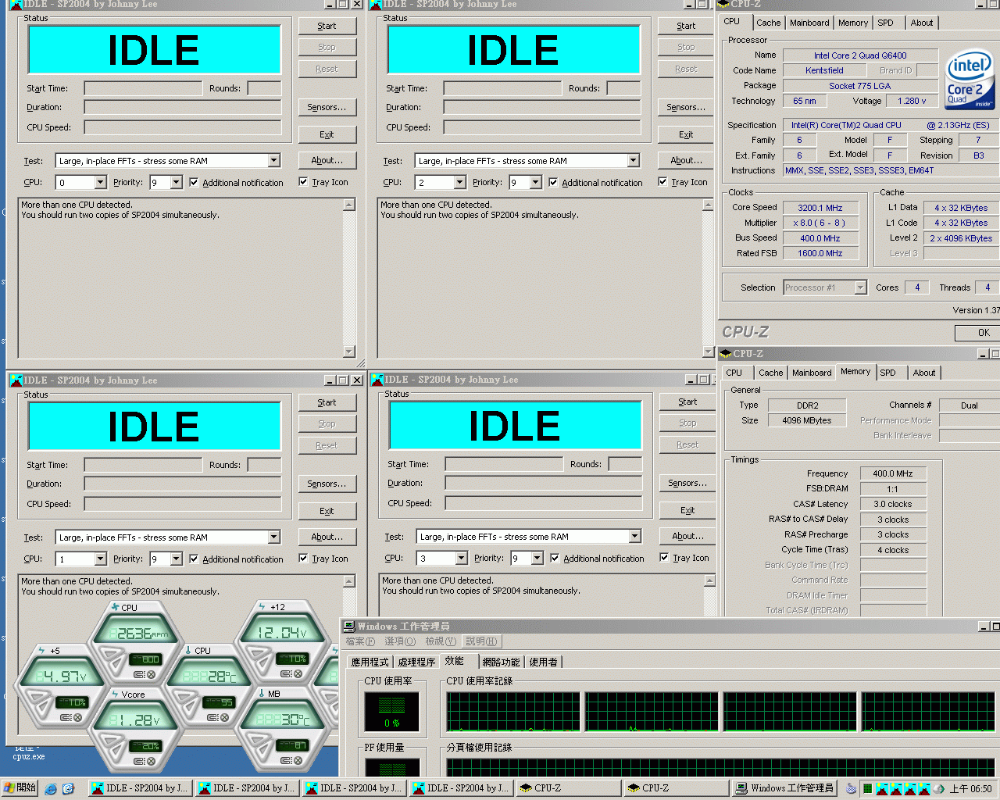Viewport: 1000px width, 800px height.
Task: Toggle Tray Icon in the CPU 0 SP2004 window
Action: [x=303, y=182]
